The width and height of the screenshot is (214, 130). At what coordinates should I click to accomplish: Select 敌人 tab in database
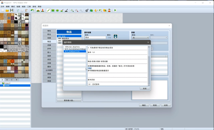pos(49,52)
